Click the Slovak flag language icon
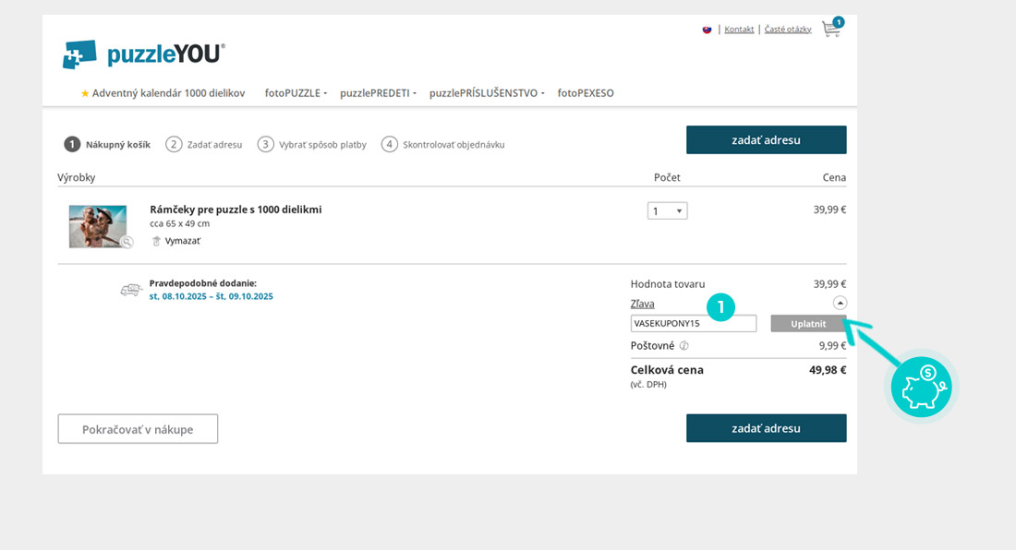Screen dimensions: 1016x550 (x=708, y=30)
